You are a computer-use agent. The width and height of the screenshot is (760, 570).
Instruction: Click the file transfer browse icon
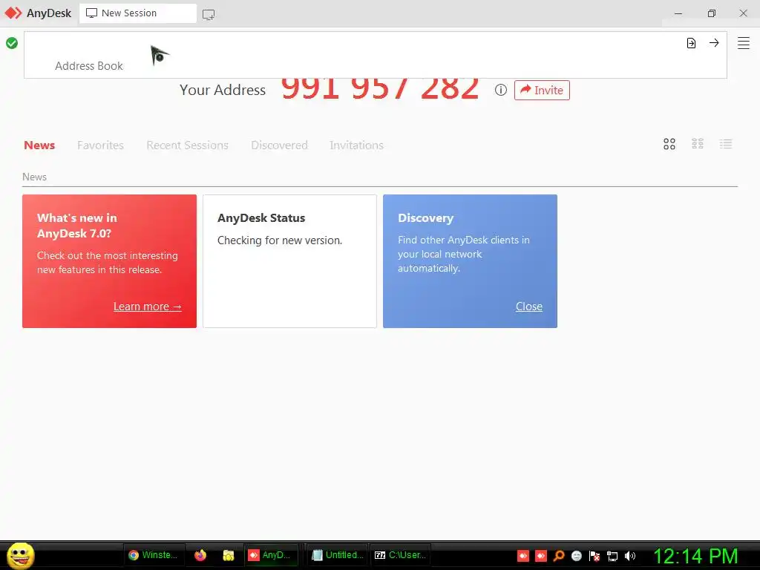point(691,43)
